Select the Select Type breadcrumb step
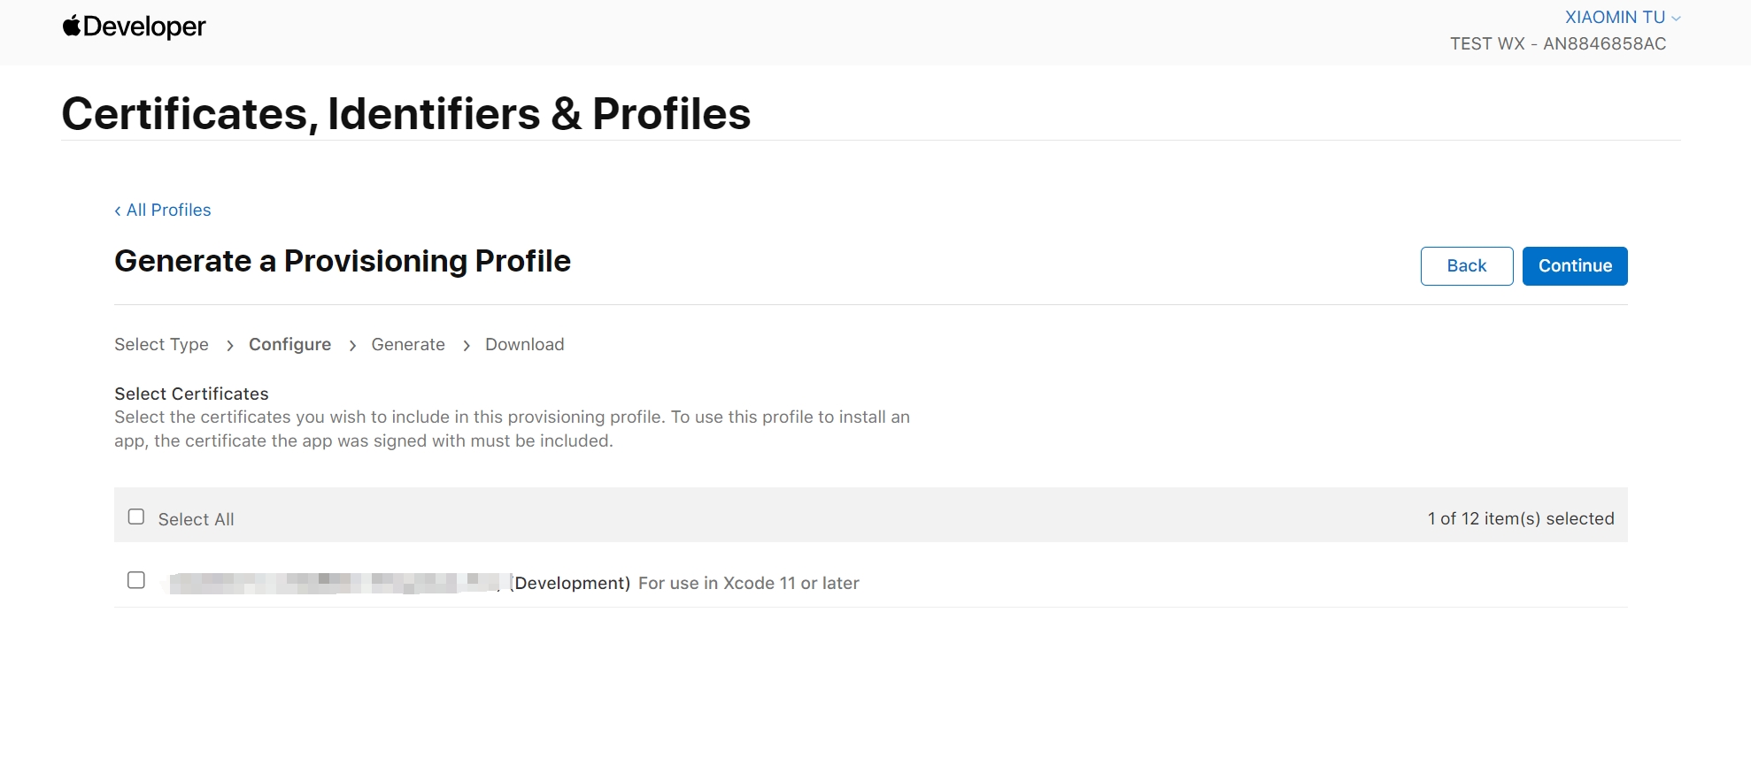The width and height of the screenshot is (1751, 773). click(x=161, y=344)
